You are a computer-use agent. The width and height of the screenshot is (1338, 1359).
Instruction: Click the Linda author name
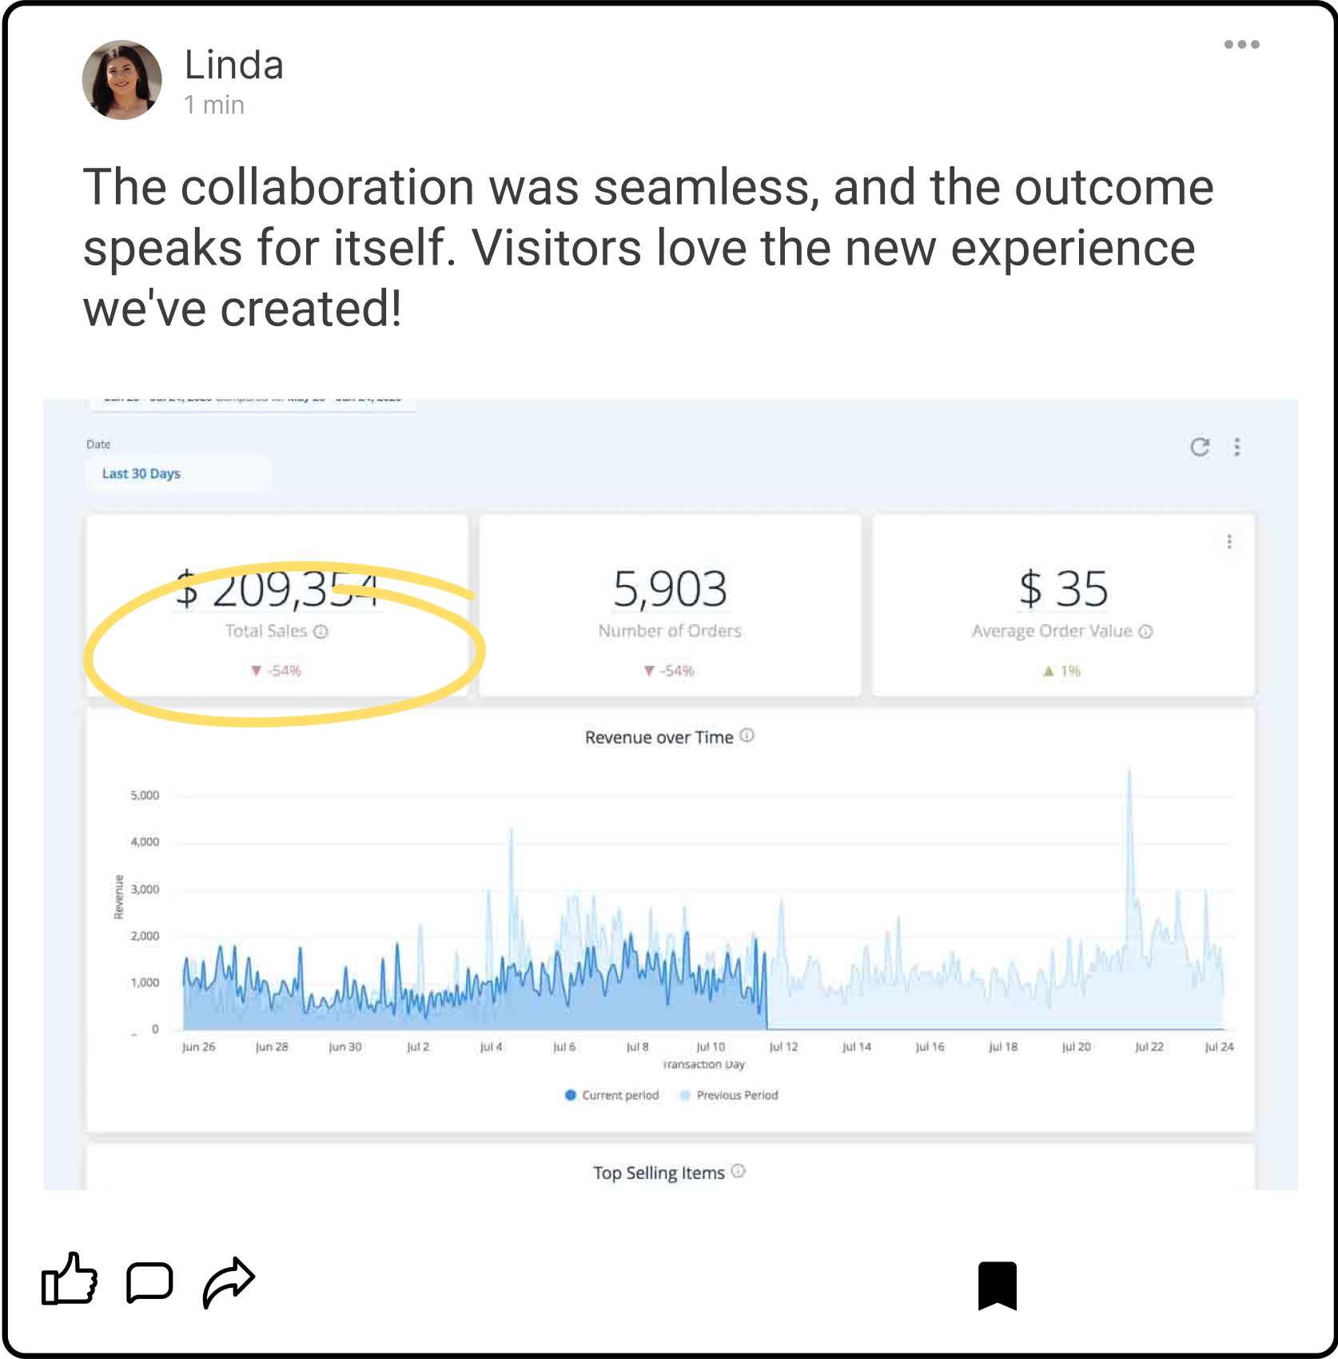(x=233, y=65)
